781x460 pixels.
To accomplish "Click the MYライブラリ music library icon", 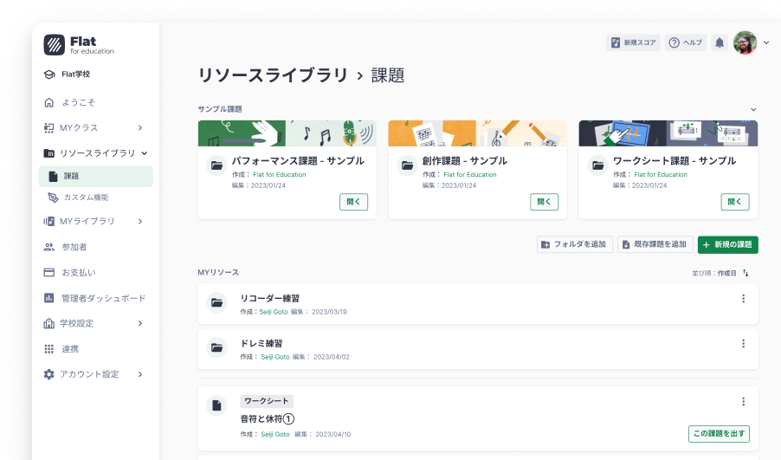I will coord(48,221).
